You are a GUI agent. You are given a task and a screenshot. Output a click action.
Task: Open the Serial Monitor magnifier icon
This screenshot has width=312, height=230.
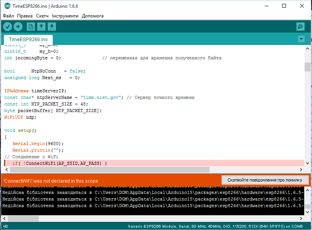click(x=300, y=26)
